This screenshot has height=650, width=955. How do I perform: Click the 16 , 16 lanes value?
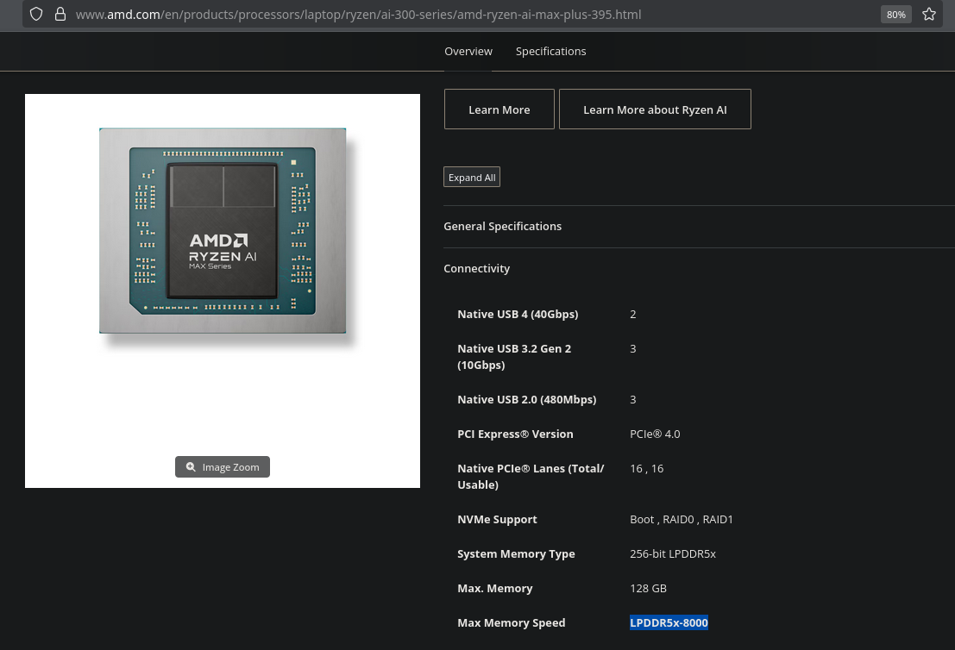pyautogui.click(x=647, y=469)
